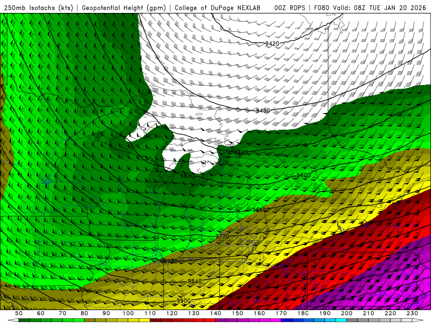Viewport: 431px width, 323px height.
Task: Click the 110 kts colorbar label
Action: coord(150,313)
